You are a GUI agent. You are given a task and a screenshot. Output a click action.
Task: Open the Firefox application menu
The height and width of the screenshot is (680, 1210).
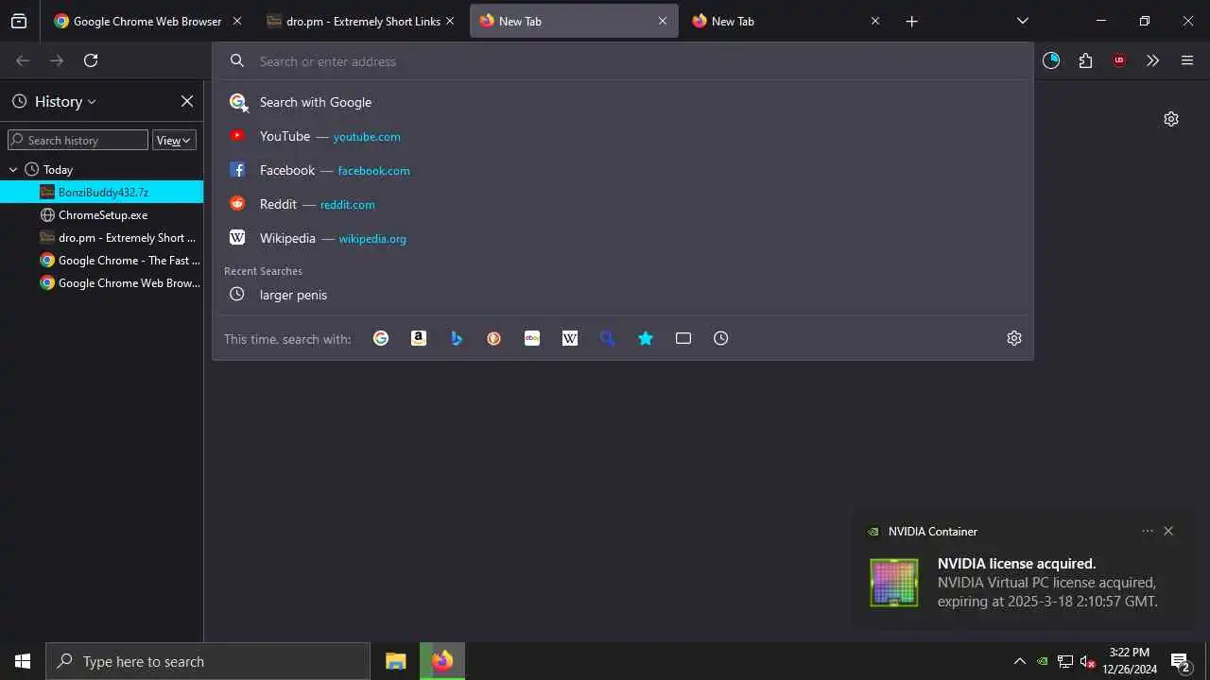tap(1187, 60)
